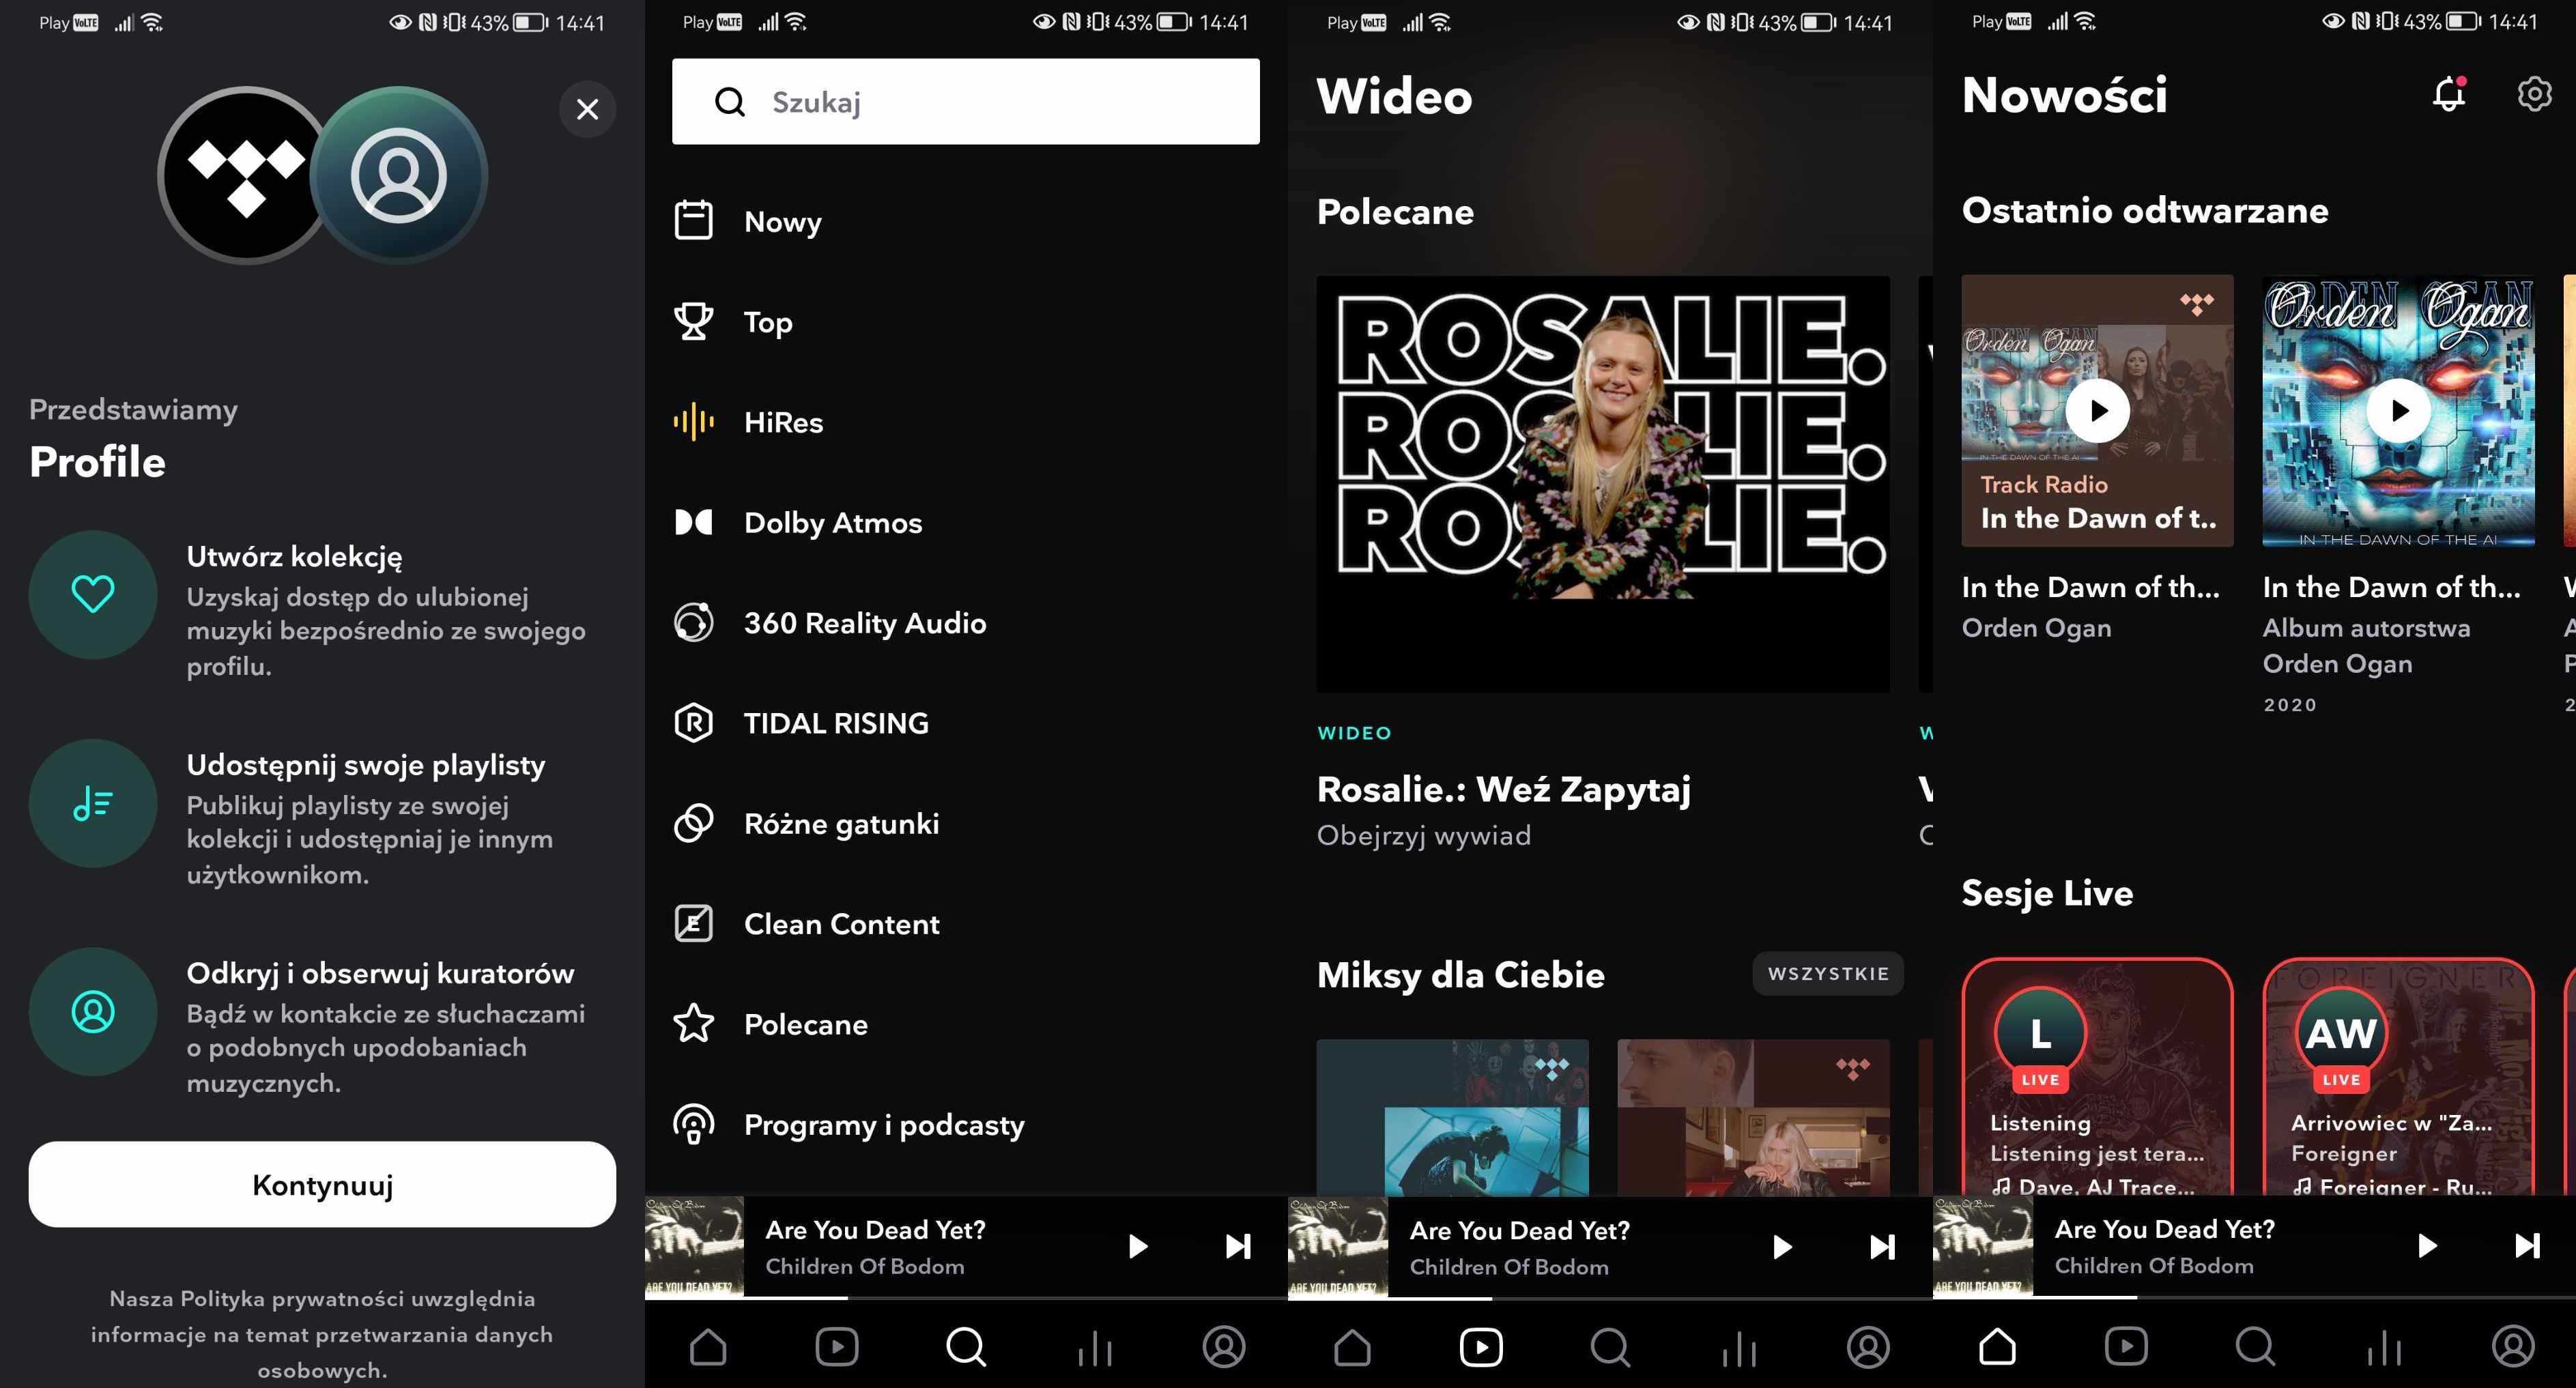Tap the podcast microphone icon
This screenshot has width=2576, height=1388.
tap(693, 1124)
